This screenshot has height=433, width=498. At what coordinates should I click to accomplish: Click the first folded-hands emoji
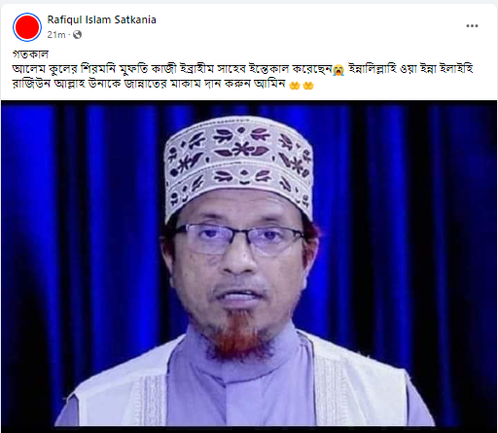[295, 86]
